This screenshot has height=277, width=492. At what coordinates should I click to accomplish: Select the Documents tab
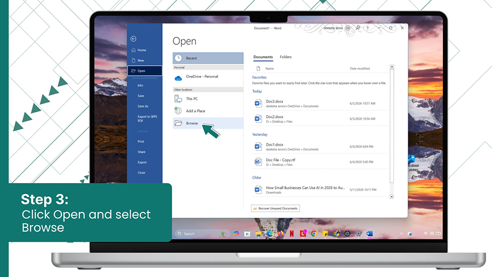coord(263,57)
